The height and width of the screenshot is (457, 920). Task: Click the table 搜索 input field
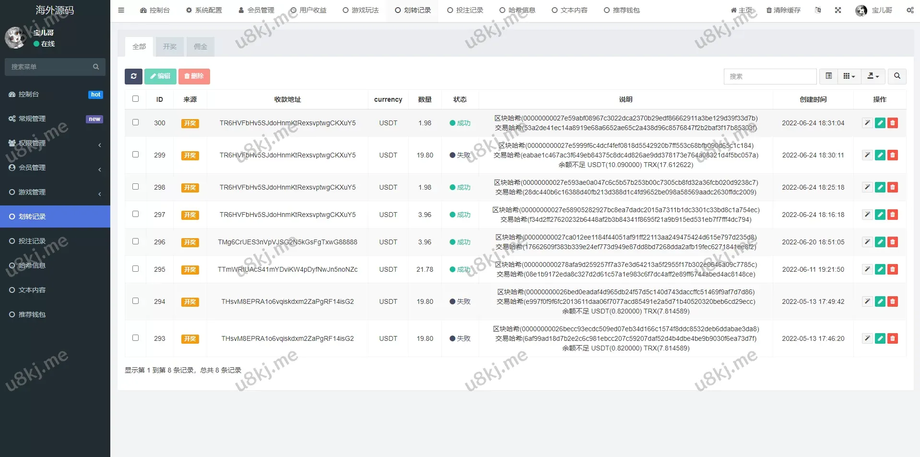click(x=769, y=76)
